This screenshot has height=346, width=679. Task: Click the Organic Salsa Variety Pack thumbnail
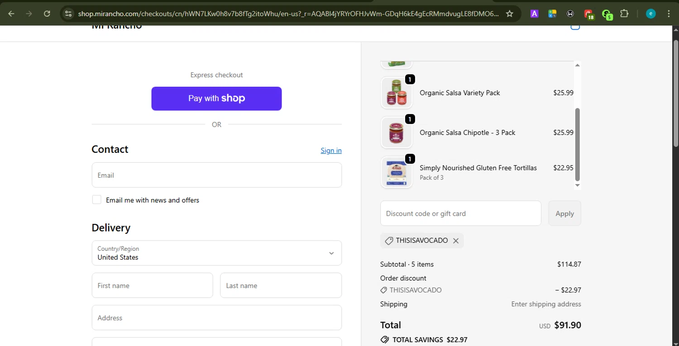(397, 93)
